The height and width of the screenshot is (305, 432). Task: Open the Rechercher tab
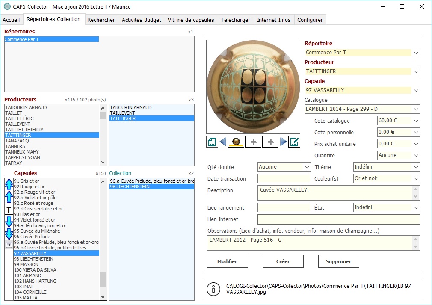pyautogui.click(x=101, y=20)
